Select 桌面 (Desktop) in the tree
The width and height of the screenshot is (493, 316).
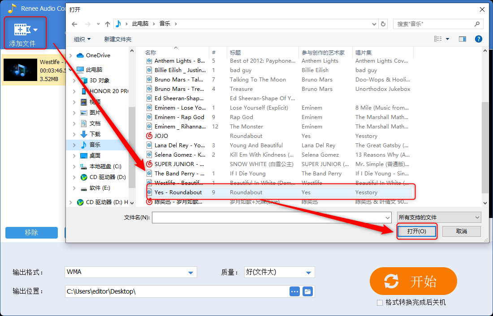(x=95, y=155)
